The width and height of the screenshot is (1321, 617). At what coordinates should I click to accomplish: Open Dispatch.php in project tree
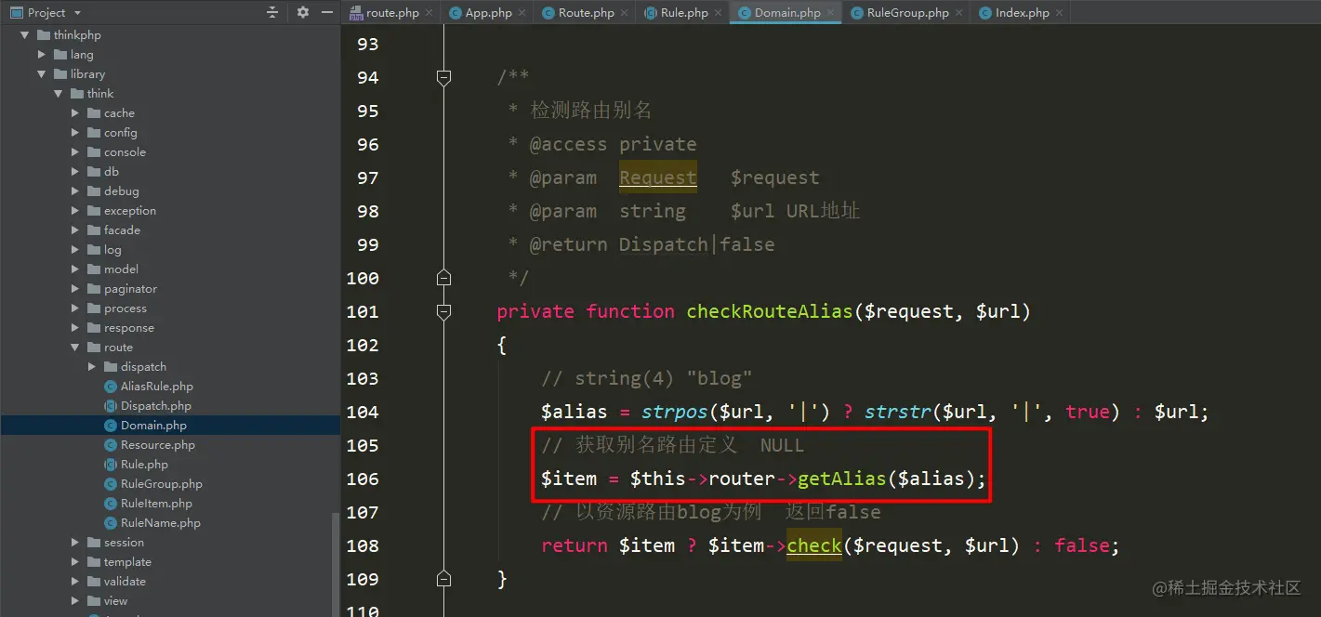[x=155, y=406]
